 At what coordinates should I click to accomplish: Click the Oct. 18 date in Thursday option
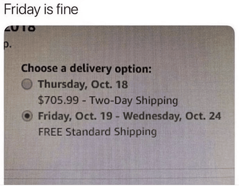click(x=109, y=85)
